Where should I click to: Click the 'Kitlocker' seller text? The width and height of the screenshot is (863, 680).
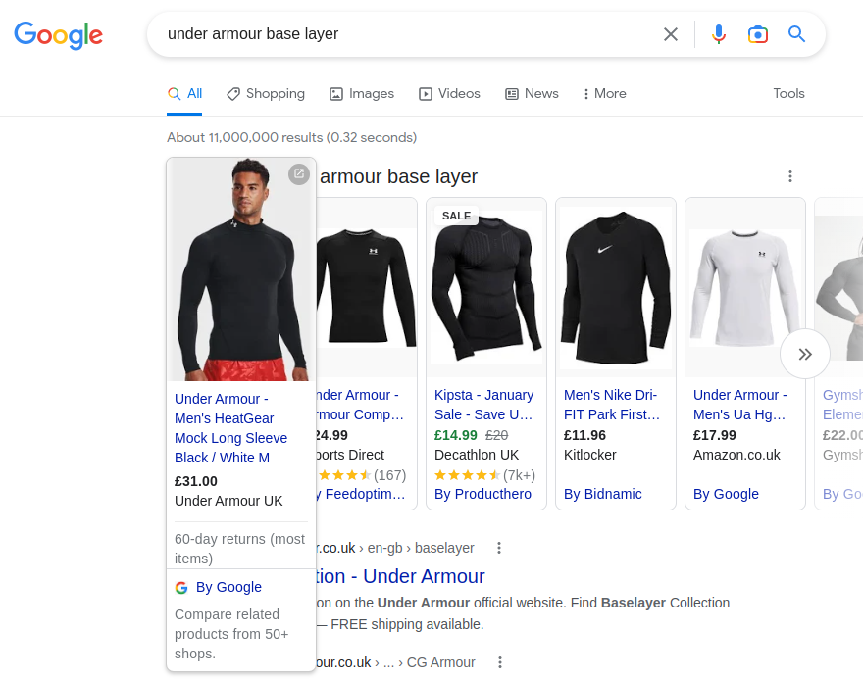(590, 456)
